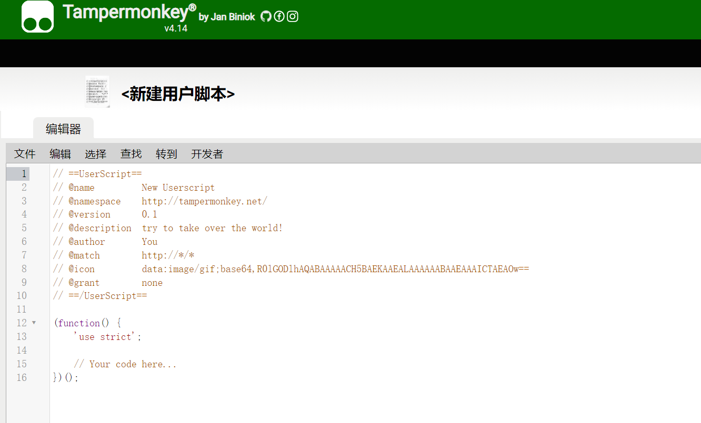Open the GitHub icon link
This screenshot has width=701, height=423.
pyautogui.click(x=266, y=16)
